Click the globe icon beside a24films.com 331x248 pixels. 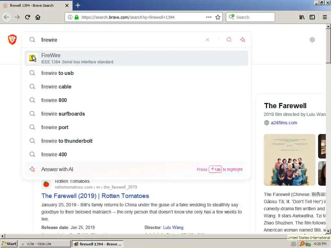(x=267, y=123)
